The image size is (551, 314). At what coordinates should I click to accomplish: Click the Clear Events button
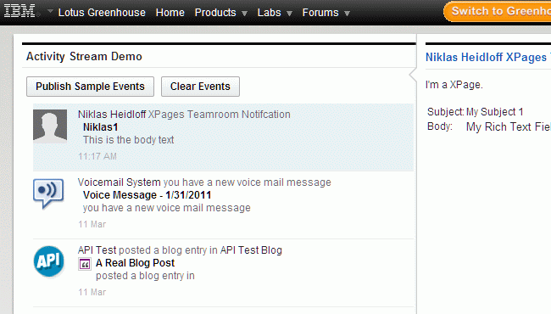click(200, 87)
